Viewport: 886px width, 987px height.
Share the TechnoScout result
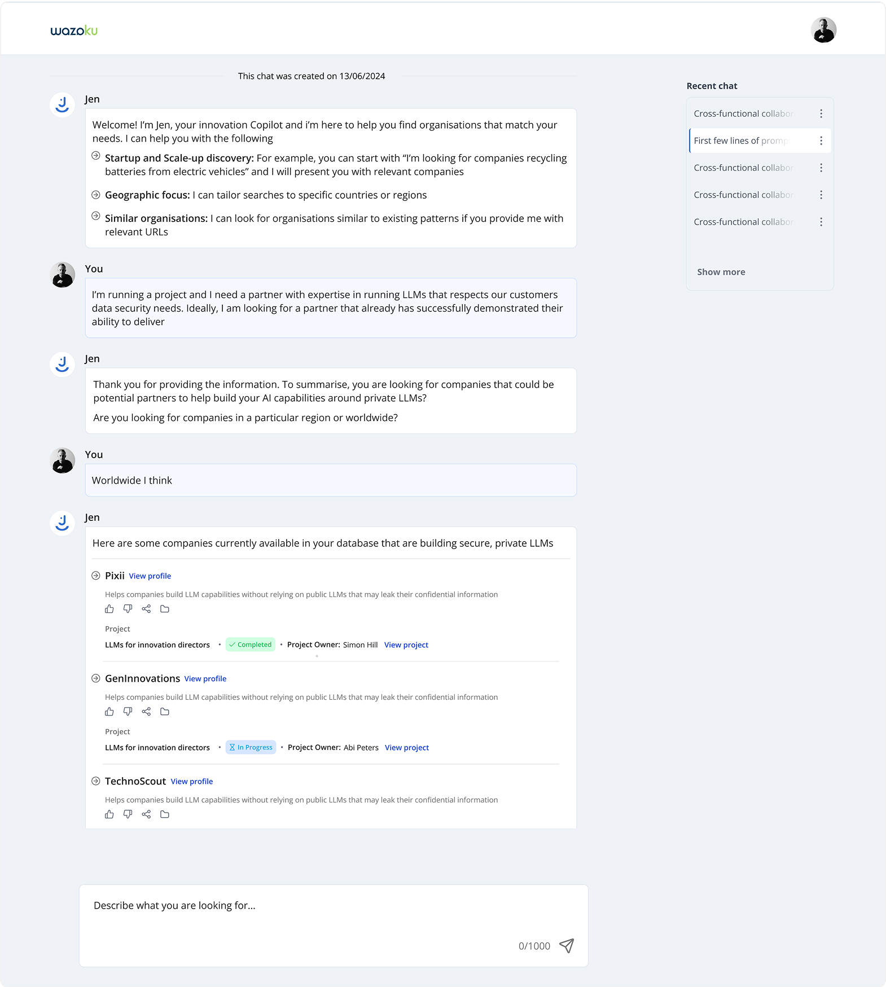(146, 814)
